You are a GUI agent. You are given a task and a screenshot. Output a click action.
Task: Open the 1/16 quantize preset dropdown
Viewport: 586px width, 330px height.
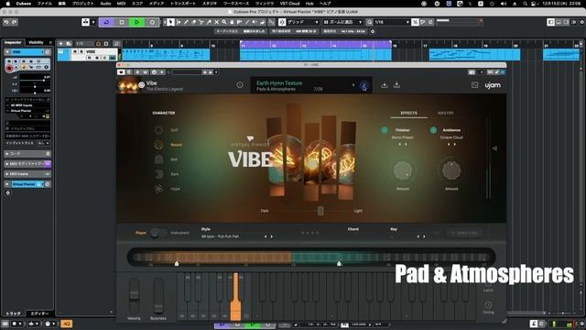point(392,22)
